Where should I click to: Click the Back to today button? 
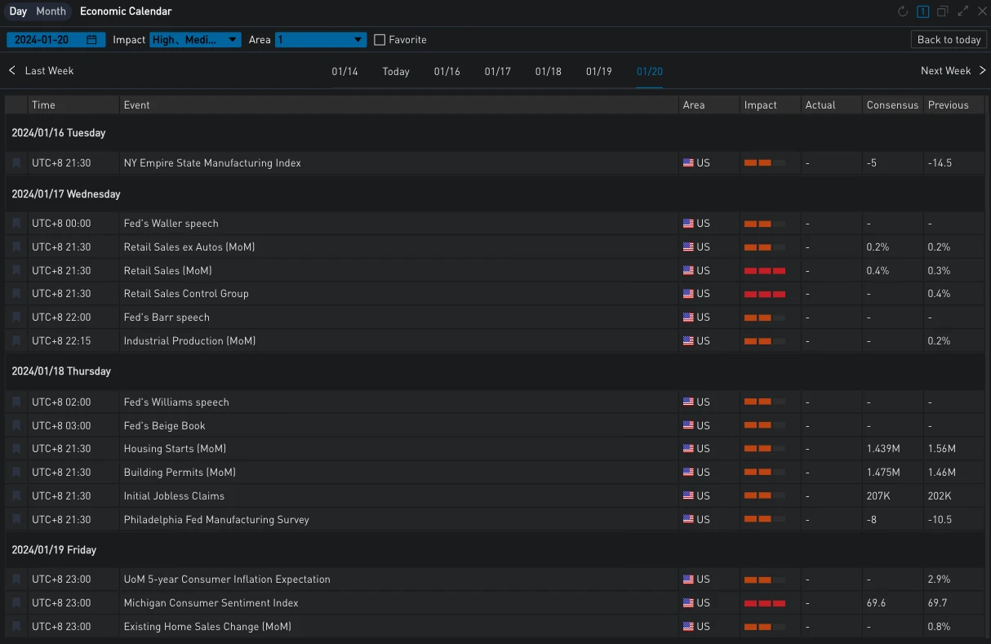(x=949, y=40)
